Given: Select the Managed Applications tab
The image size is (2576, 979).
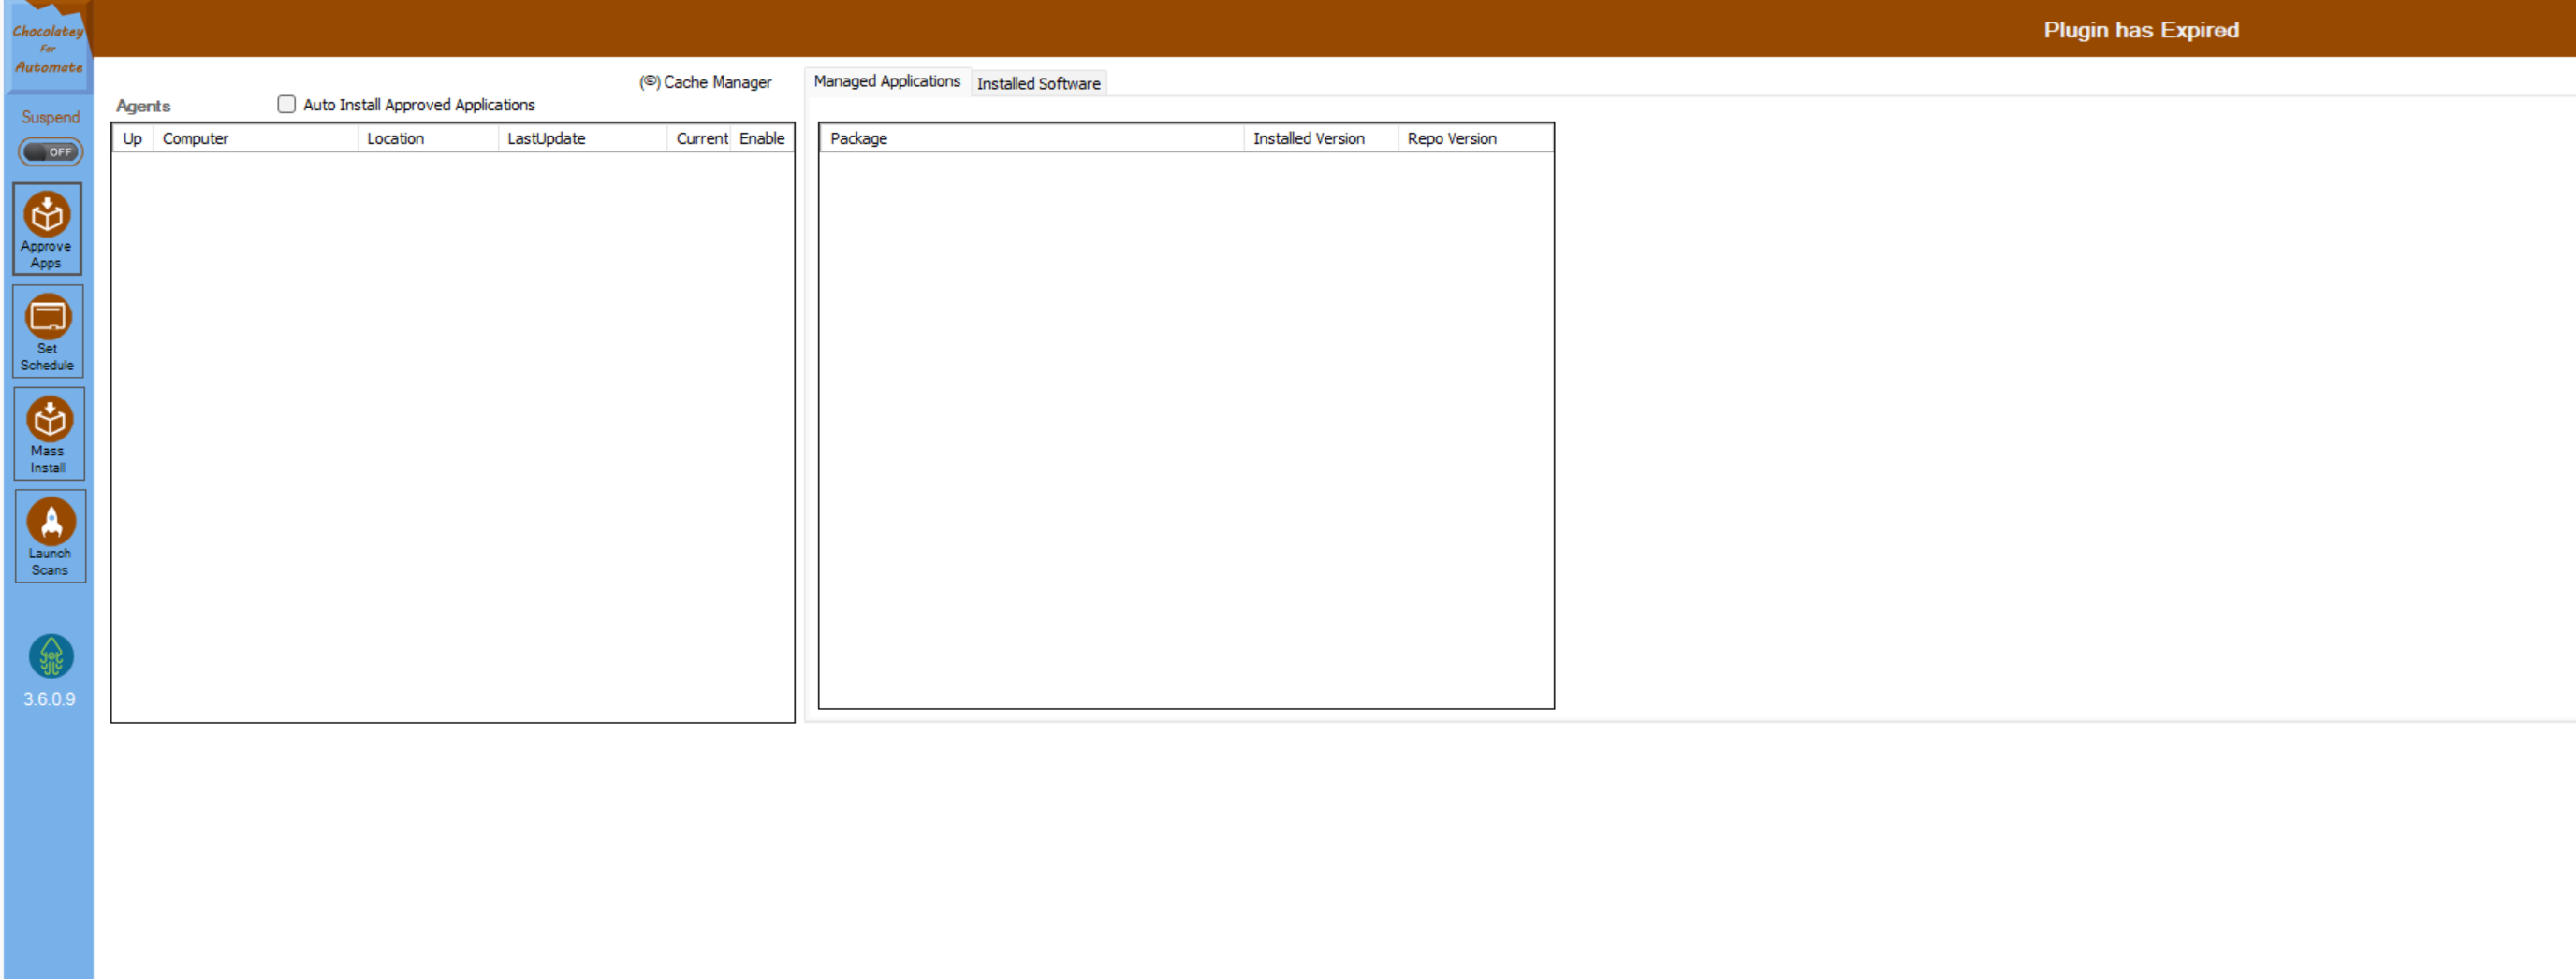Looking at the screenshot, I should tap(886, 81).
